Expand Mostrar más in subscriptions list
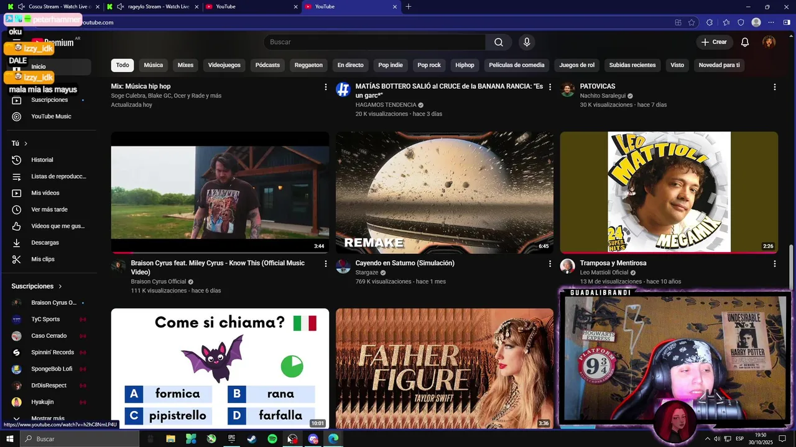Image resolution: width=796 pixels, height=447 pixels. [48, 419]
